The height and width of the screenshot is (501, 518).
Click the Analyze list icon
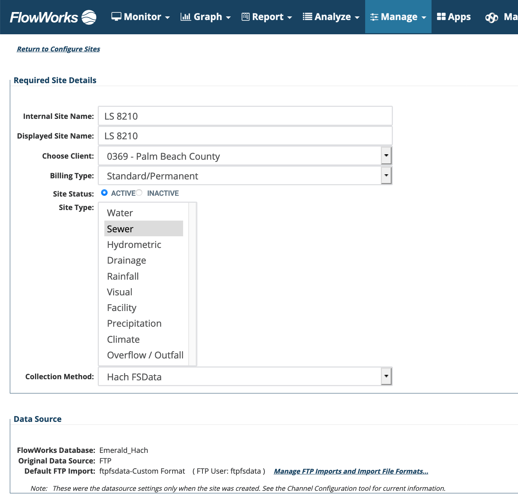(x=308, y=17)
